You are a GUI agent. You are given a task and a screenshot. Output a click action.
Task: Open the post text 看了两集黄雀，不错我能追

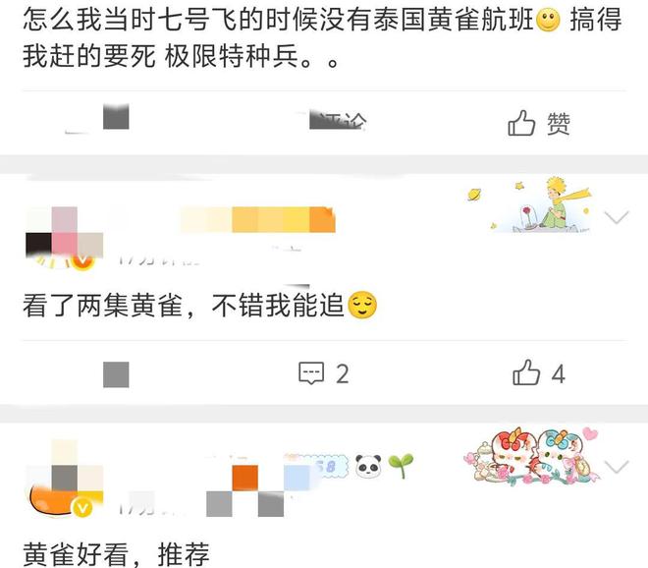(200, 306)
